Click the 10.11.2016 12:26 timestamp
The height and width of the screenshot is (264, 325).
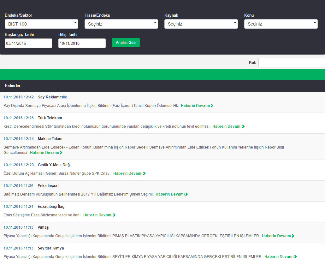pyautogui.click(x=19, y=118)
